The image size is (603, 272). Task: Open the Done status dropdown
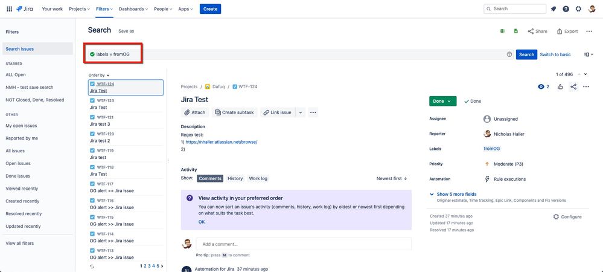click(442, 101)
